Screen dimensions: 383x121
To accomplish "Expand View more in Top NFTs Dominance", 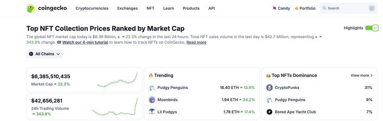I will point(362,75).
